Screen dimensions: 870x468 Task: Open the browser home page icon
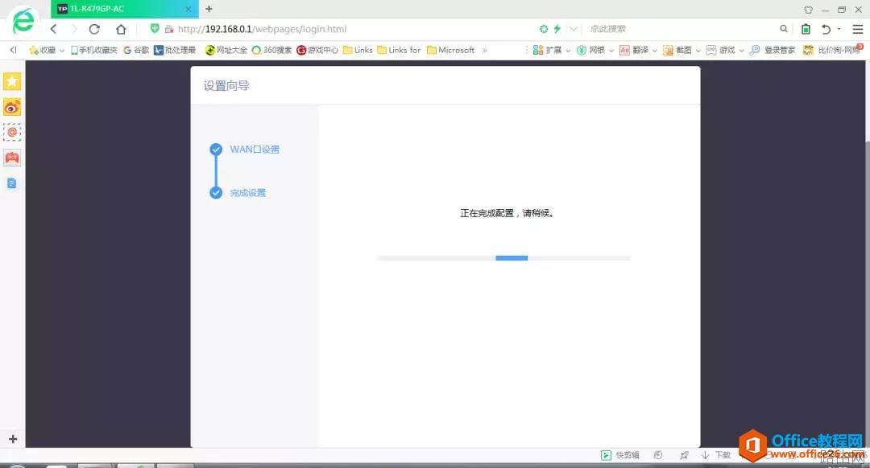(121, 29)
